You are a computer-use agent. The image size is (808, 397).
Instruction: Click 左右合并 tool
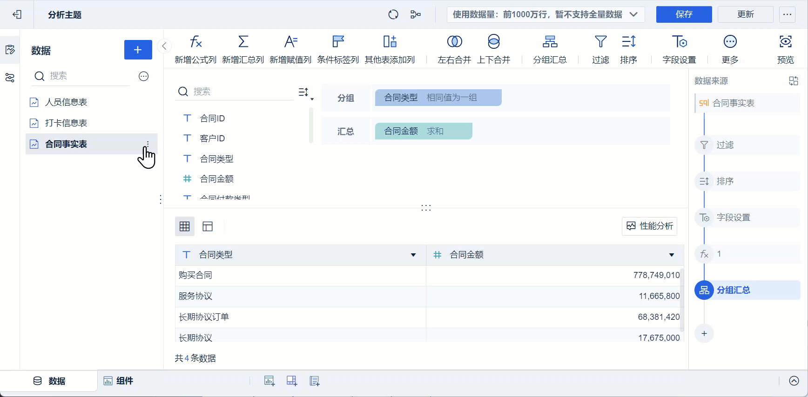[454, 49]
